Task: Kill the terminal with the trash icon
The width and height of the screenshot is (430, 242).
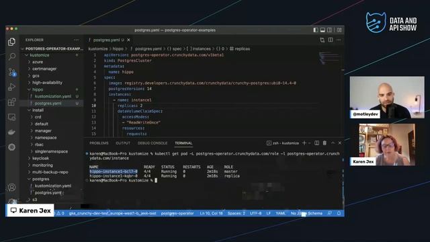Action: pos(325,143)
